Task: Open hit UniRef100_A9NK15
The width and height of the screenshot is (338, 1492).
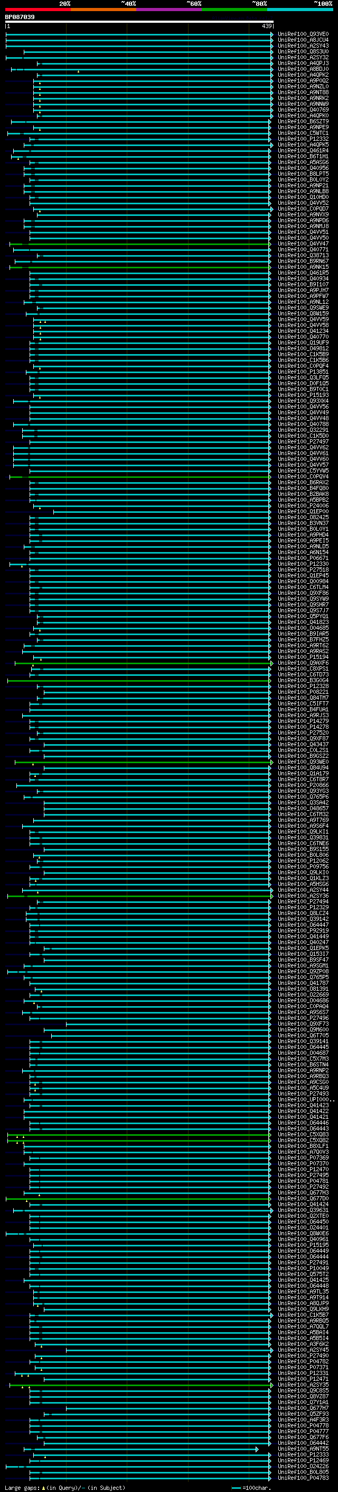Action: (x=303, y=266)
